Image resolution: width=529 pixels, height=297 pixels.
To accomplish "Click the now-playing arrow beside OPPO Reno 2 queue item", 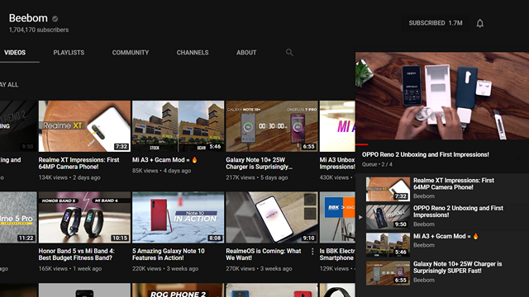I will (360, 217).
